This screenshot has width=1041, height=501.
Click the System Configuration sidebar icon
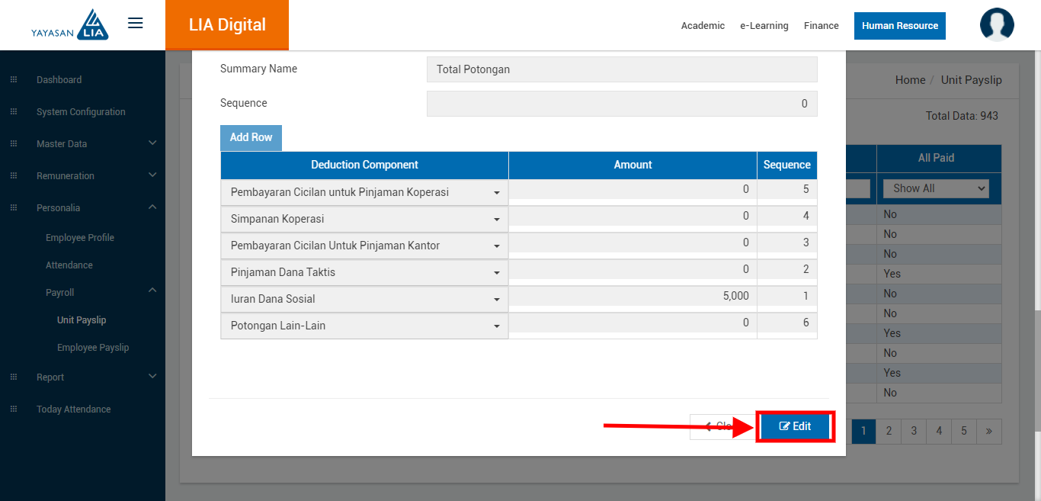(x=14, y=112)
